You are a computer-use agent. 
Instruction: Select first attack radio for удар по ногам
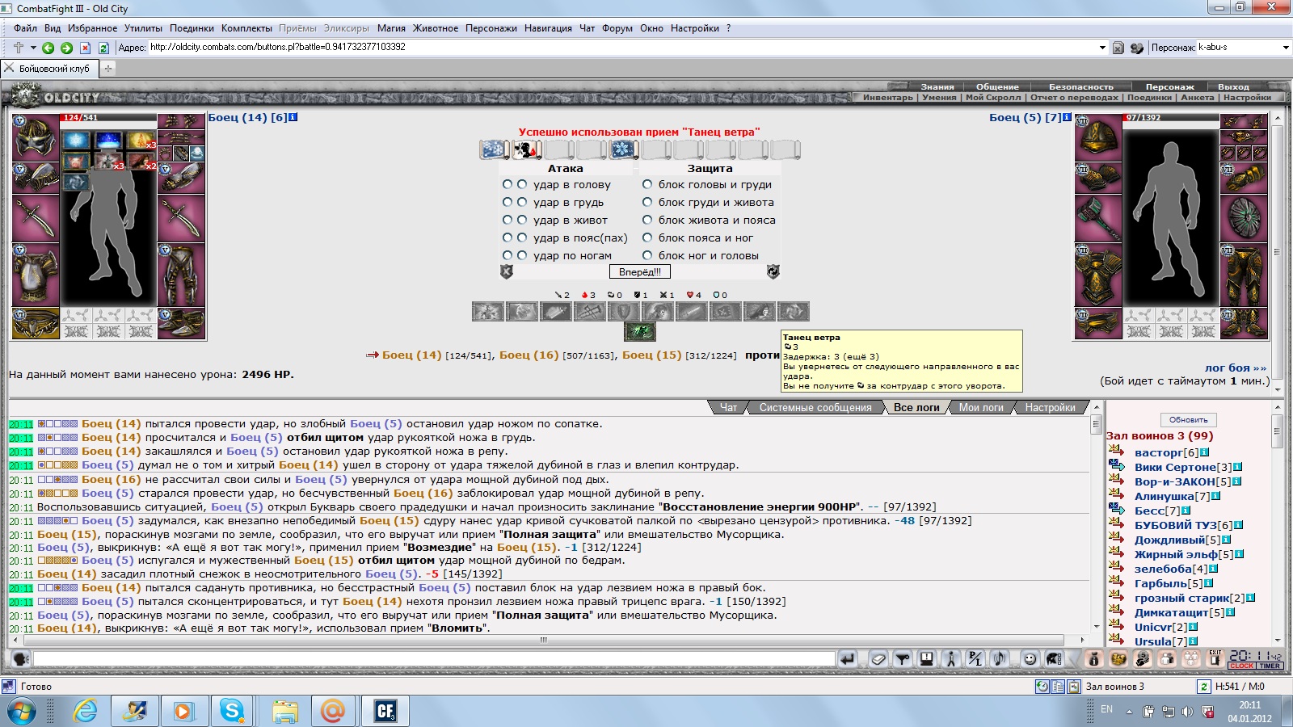point(508,255)
